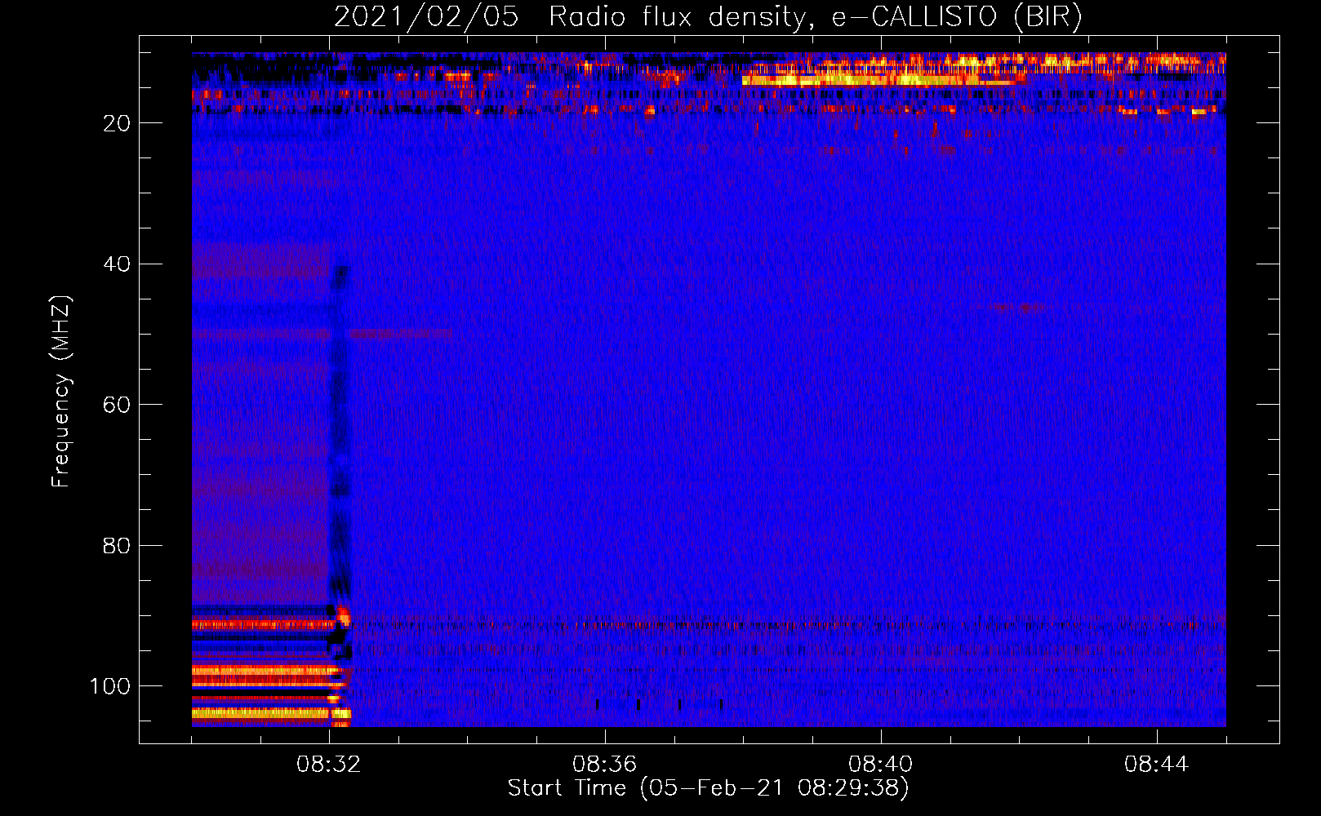Click the '60' frequency tick label
Viewport: 1321px width, 816px height.
(x=117, y=405)
